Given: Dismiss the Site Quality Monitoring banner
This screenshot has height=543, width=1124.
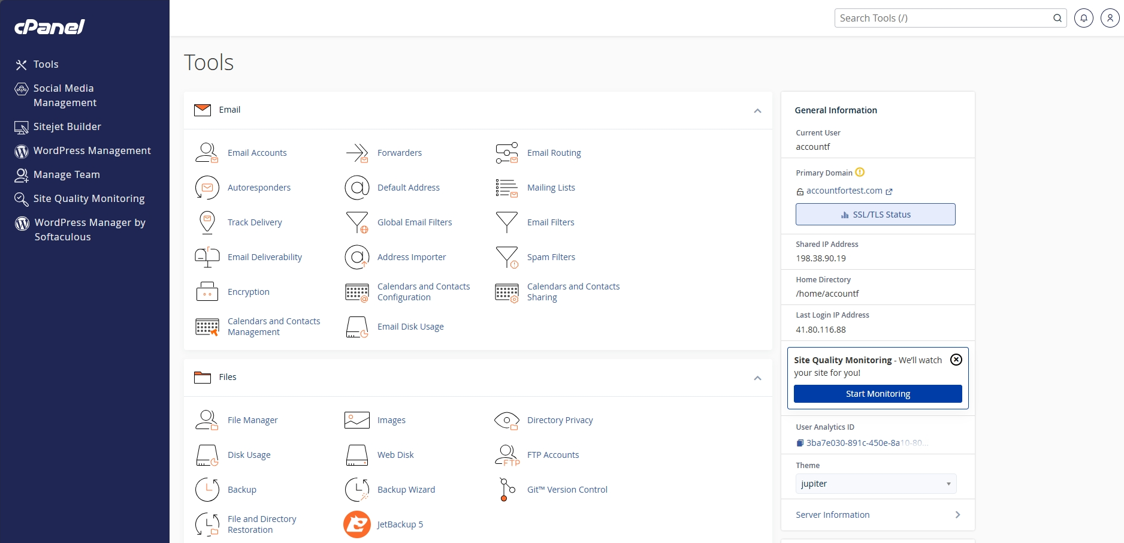Looking at the screenshot, I should pyautogui.click(x=956, y=360).
